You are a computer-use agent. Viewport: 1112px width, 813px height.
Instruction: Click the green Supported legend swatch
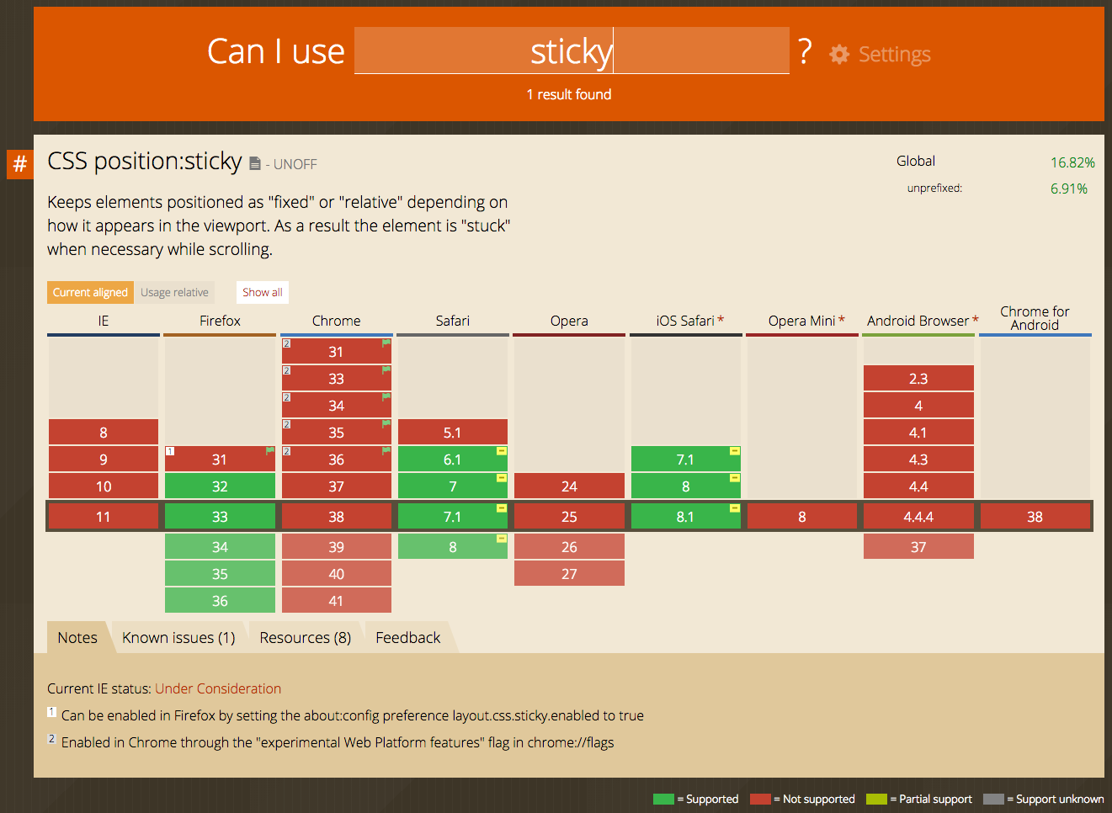(663, 799)
